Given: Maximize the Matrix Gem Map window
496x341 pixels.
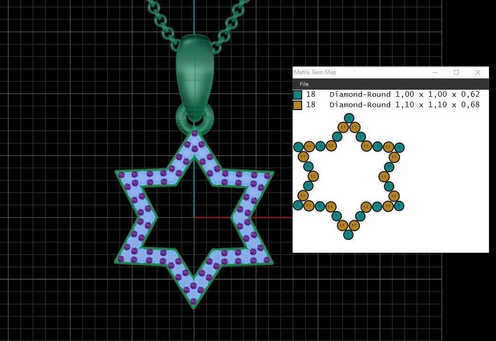Looking at the screenshot, I should coord(456,72).
